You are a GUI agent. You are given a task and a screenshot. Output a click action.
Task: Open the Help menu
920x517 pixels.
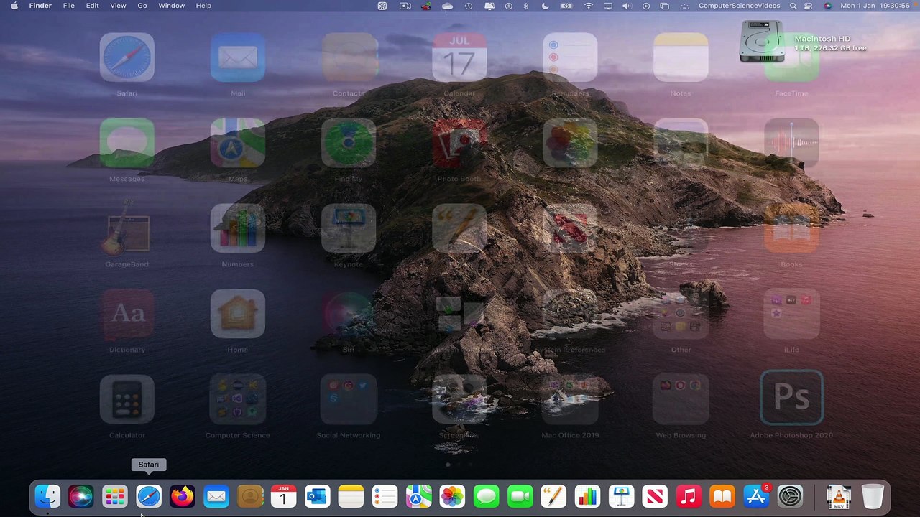click(x=203, y=6)
